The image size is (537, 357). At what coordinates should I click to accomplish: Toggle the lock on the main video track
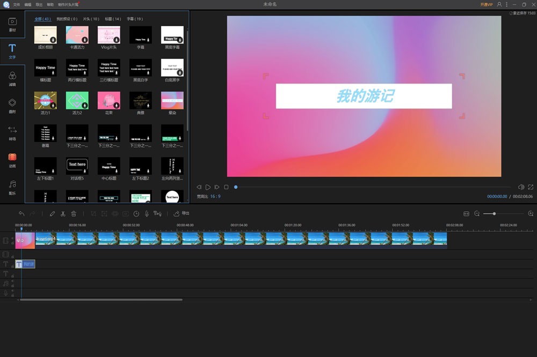13,244
